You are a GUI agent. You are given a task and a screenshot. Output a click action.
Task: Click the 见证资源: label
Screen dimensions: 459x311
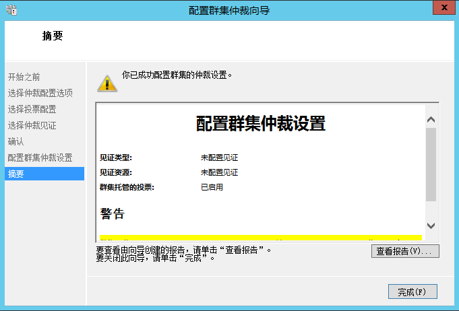(116, 172)
